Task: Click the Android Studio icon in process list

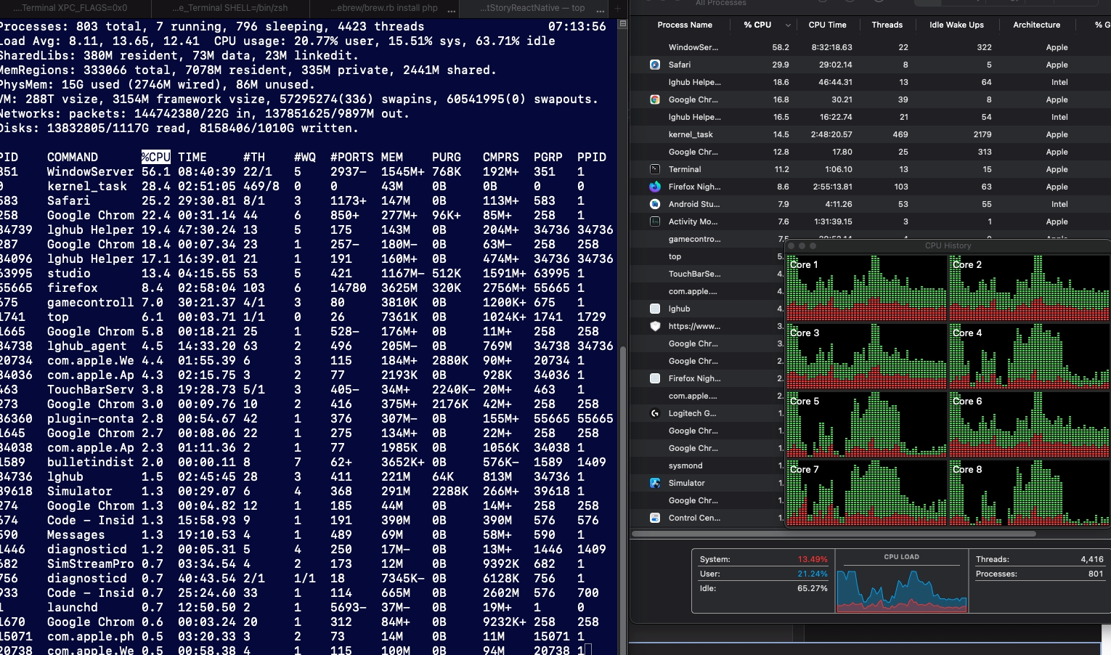Action: pos(655,204)
